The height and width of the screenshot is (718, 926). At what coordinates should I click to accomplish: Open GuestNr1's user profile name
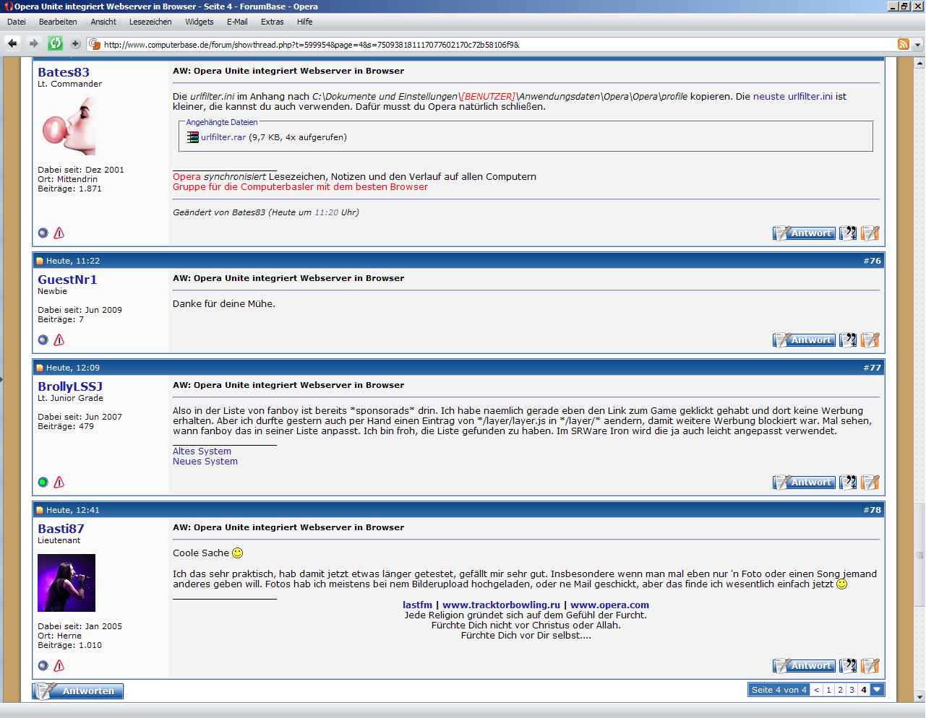[67, 280]
